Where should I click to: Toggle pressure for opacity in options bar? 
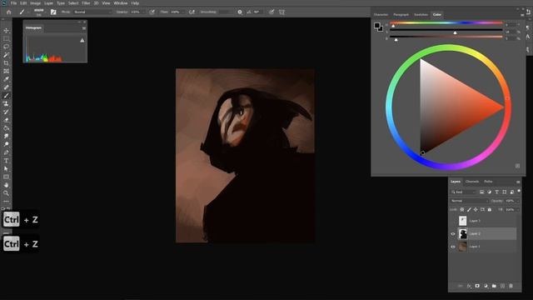152,12
